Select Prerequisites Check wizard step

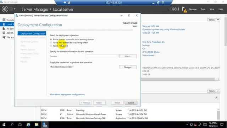pos(29,54)
